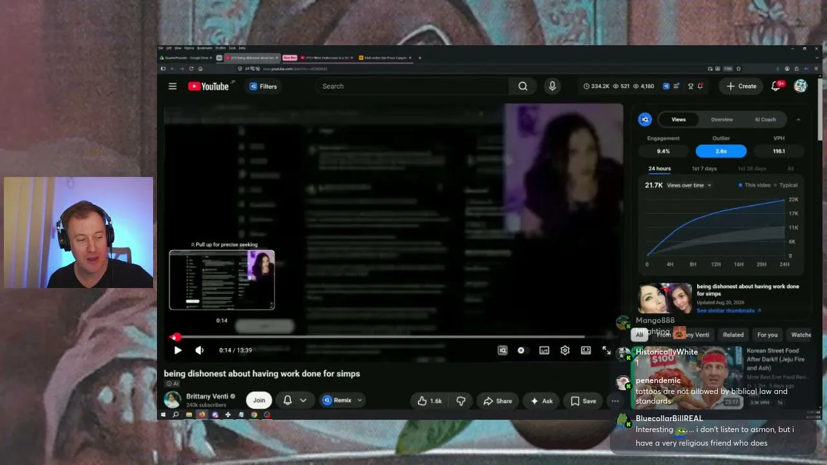This screenshot has width=827, height=465.
Task: Open the notifications bell in YouTube header
Action: click(776, 86)
